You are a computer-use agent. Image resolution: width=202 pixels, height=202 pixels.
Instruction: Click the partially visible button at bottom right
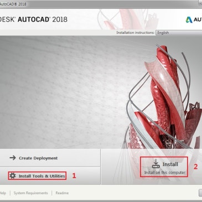[200, 193]
